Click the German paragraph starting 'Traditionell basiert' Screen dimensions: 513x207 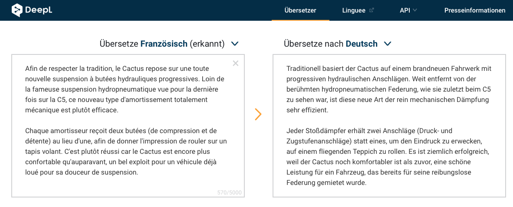click(389, 89)
